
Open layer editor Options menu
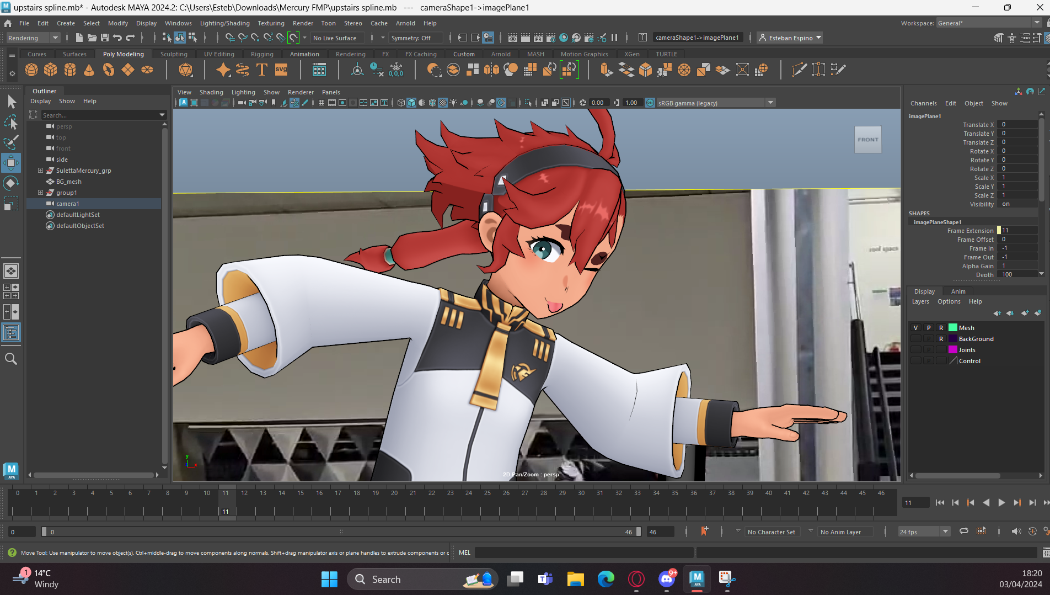(x=949, y=301)
